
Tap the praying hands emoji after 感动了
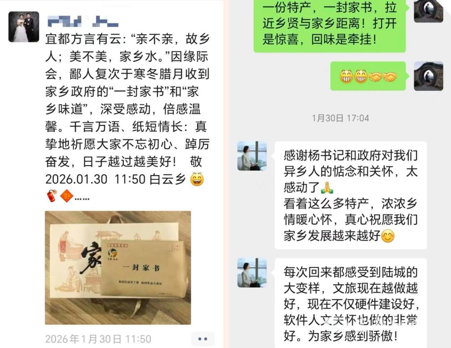pos(327,187)
